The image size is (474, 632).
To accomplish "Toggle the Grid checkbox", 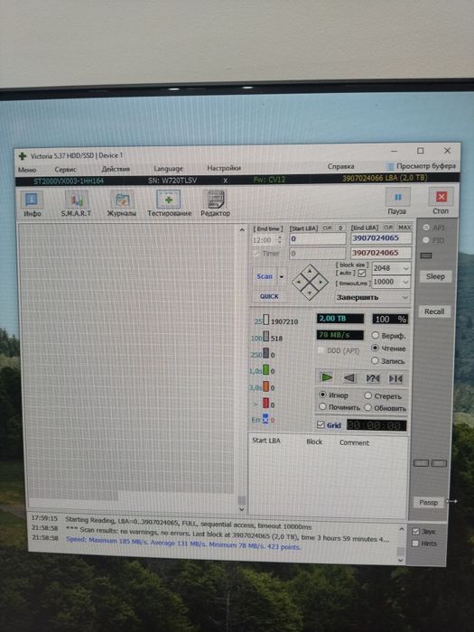I will tap(321, 424).
